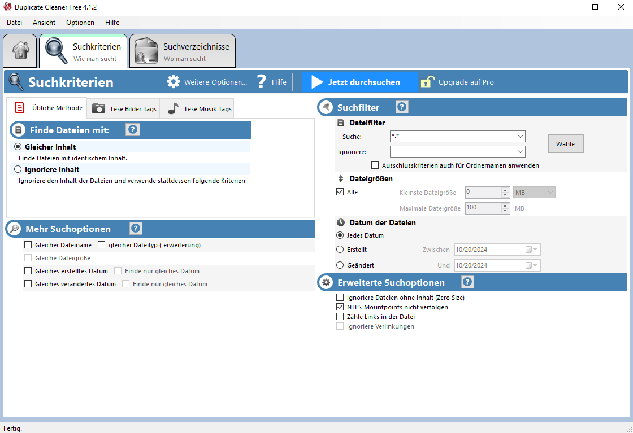
Task: Open the Optionen menu
Action: pos(80,23)
